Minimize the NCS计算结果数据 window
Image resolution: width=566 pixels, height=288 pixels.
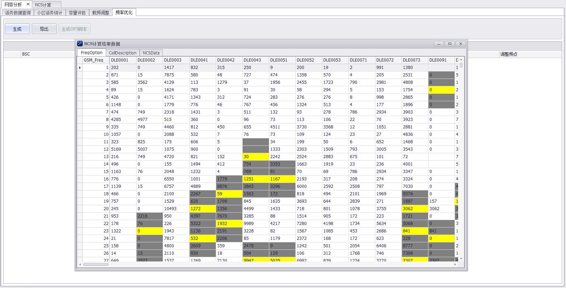[x=439, y=44]
